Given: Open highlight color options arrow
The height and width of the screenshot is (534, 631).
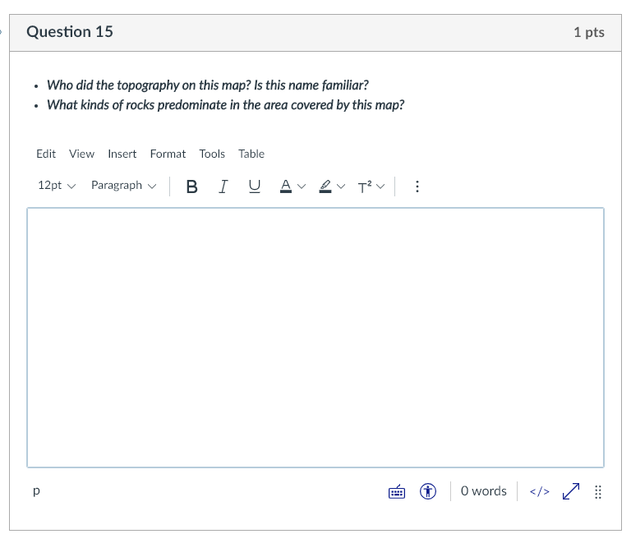Looking at the screenshot, I should (341, 186).
